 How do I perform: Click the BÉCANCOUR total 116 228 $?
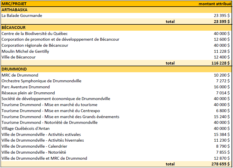tap(221, 63)
